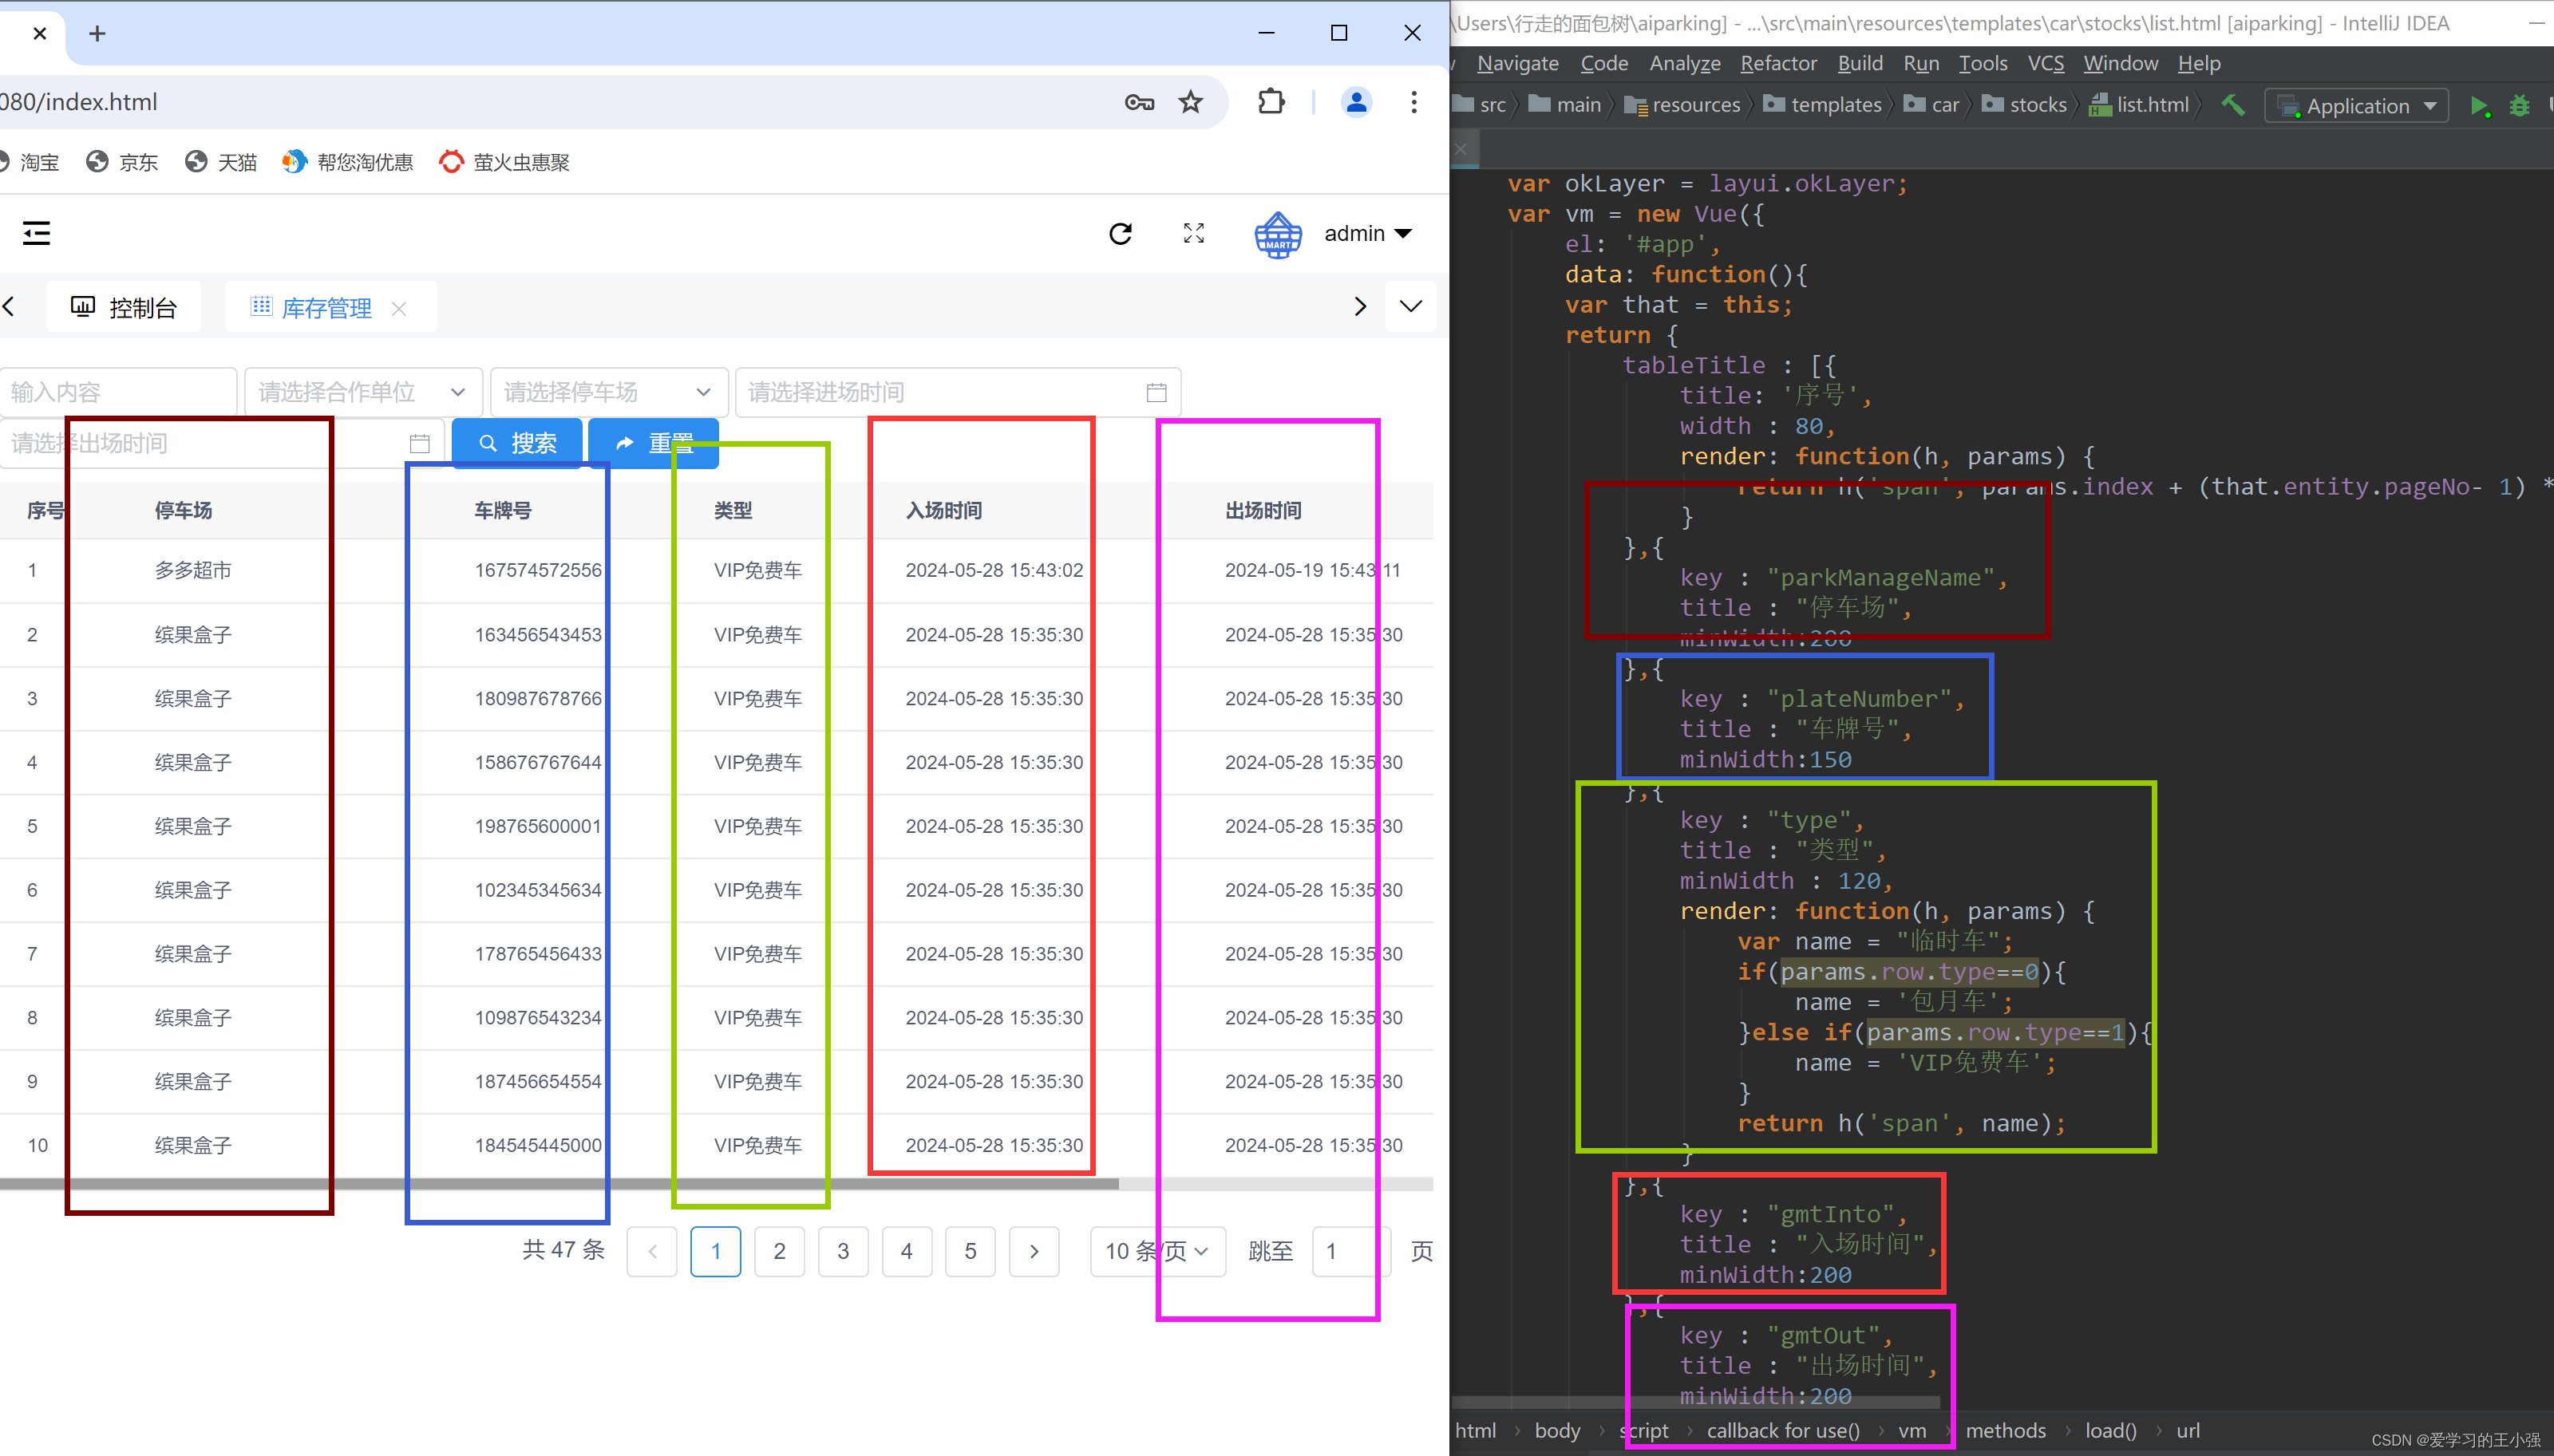Viewport: 2554px width, 1456px height.
Task: Click the admin user avatar icon
Action: [1279, 233]
